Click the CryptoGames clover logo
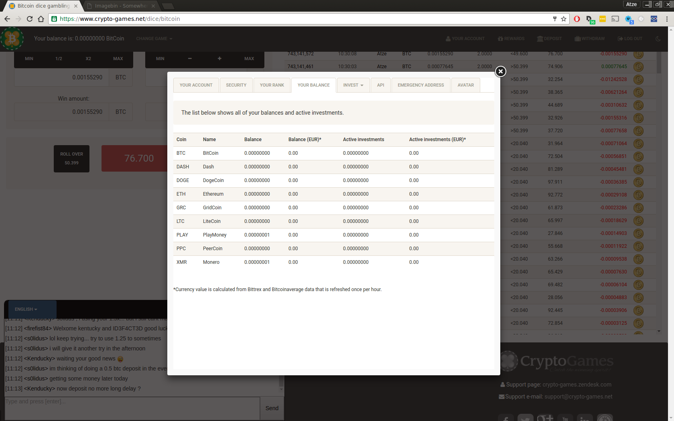674x421 pixels. 12,38
